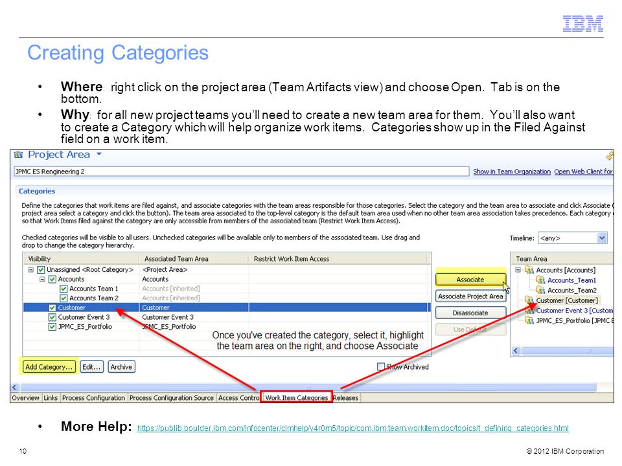Click the editor scroll-left arrow at bottom

[15, 387]
